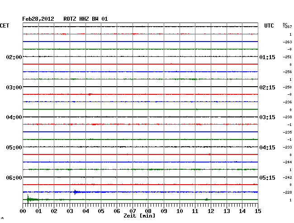Select the 02:00 CET time label
294x223 pixels.
[x=14, y=57]
